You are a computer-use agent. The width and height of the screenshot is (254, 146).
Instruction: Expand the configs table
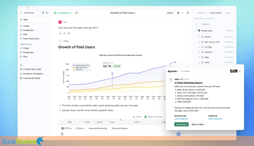[x=199, y=47]
